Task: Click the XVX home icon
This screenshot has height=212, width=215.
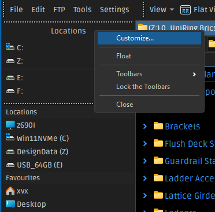Action: pyautogui.click(x=10, y=191)
